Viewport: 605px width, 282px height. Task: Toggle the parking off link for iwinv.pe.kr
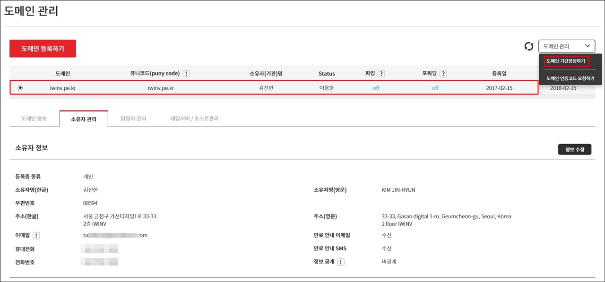tap(376, 88)
